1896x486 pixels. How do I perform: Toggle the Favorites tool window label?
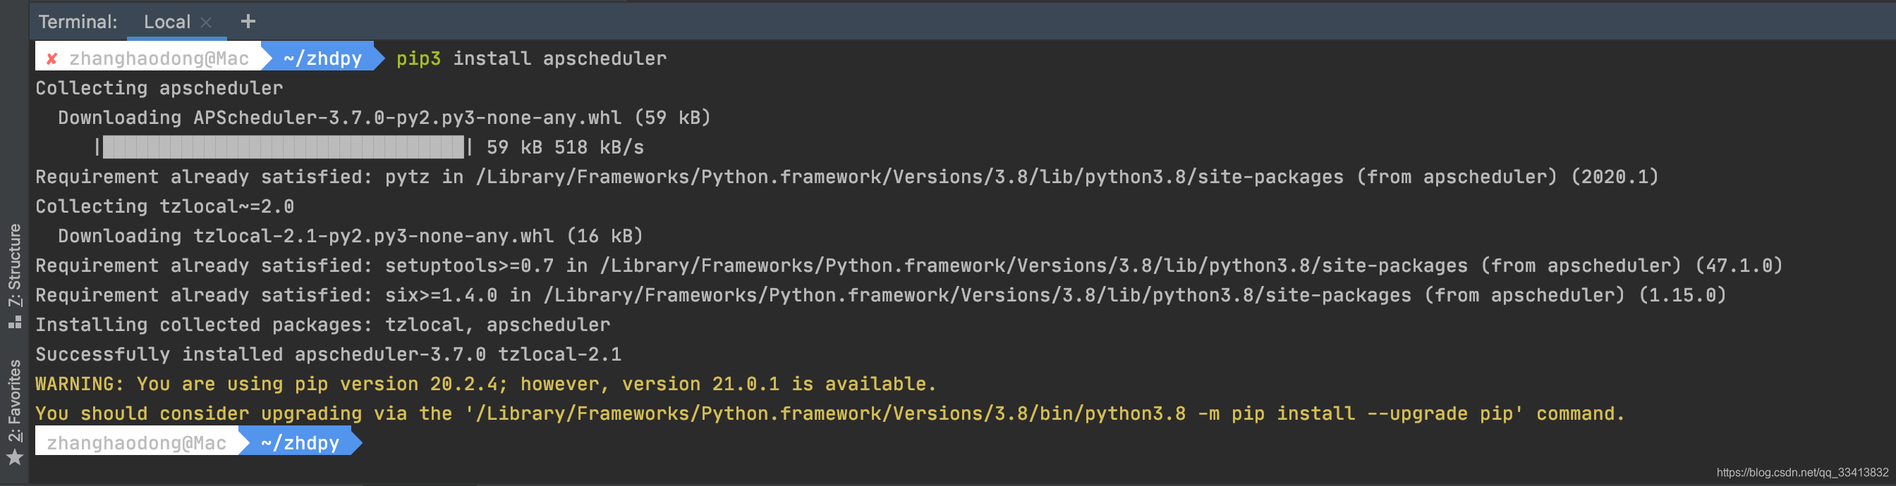[x=15, y=400]
